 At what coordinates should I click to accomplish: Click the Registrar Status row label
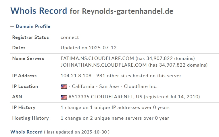click(30, 37)
